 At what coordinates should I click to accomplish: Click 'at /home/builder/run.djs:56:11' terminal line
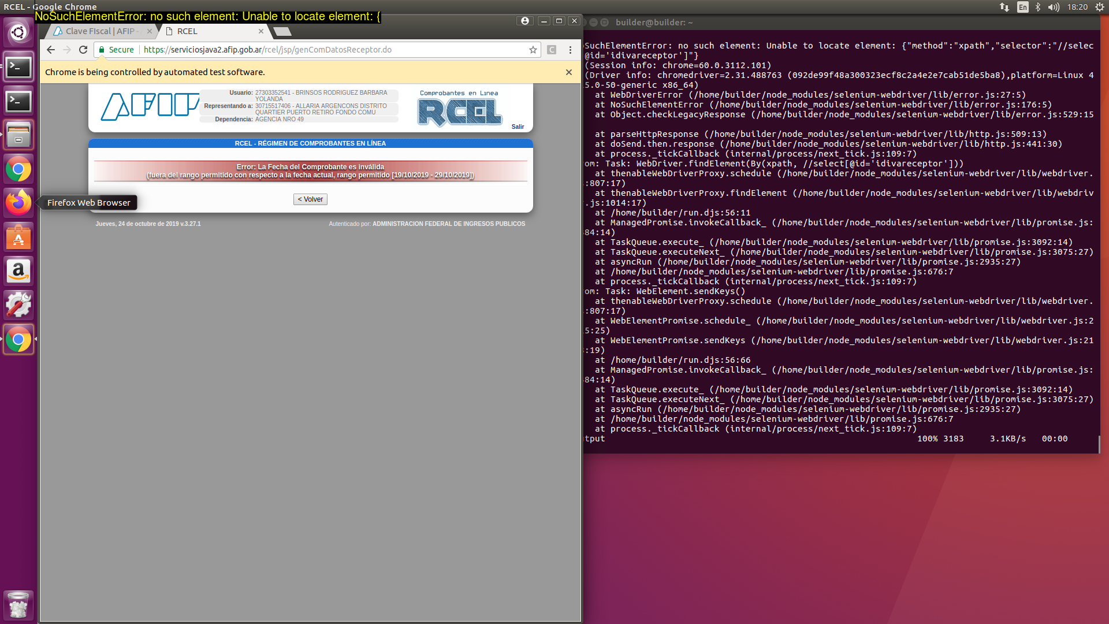tap(673, 213)
